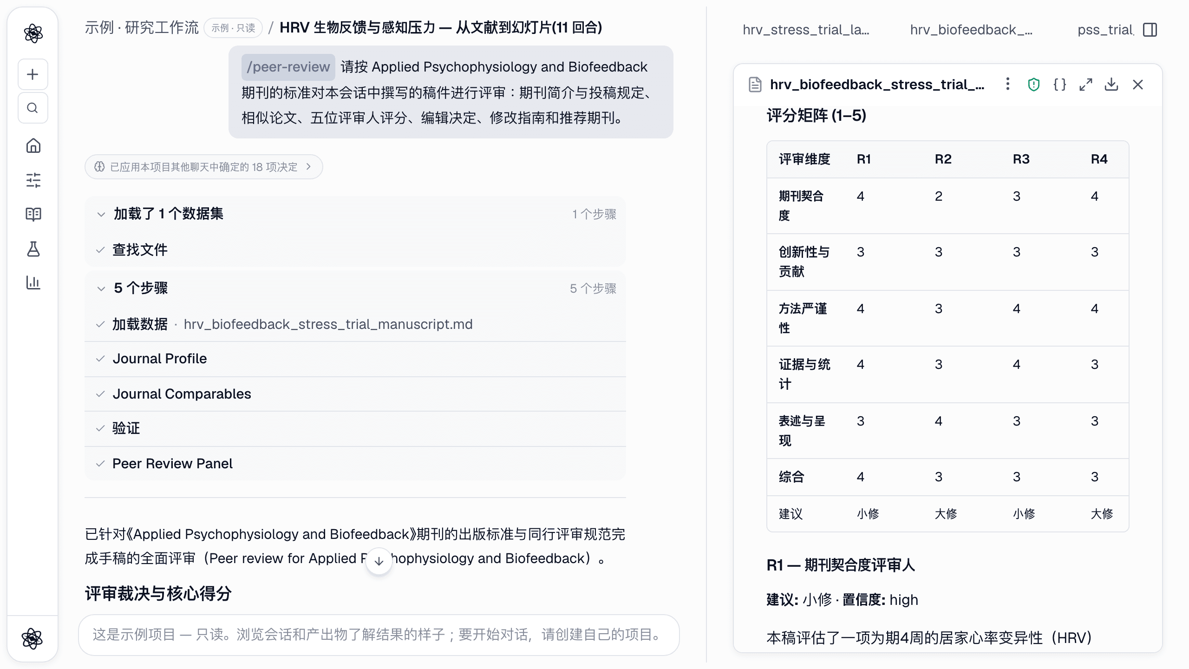This screenshot has width=1189, height=669.
Task: Click the '方法严谨性' row label
Action: coord(803,318)
